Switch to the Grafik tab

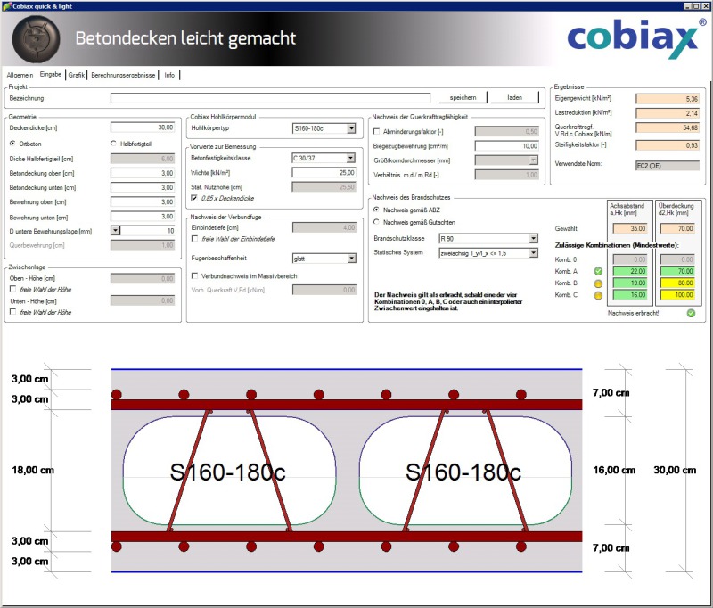coord(77,75)
